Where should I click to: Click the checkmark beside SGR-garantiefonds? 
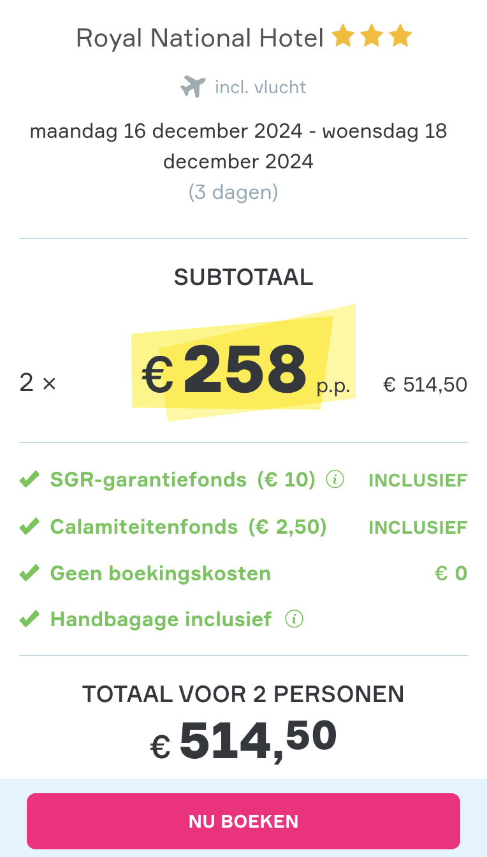click(29, 480)
